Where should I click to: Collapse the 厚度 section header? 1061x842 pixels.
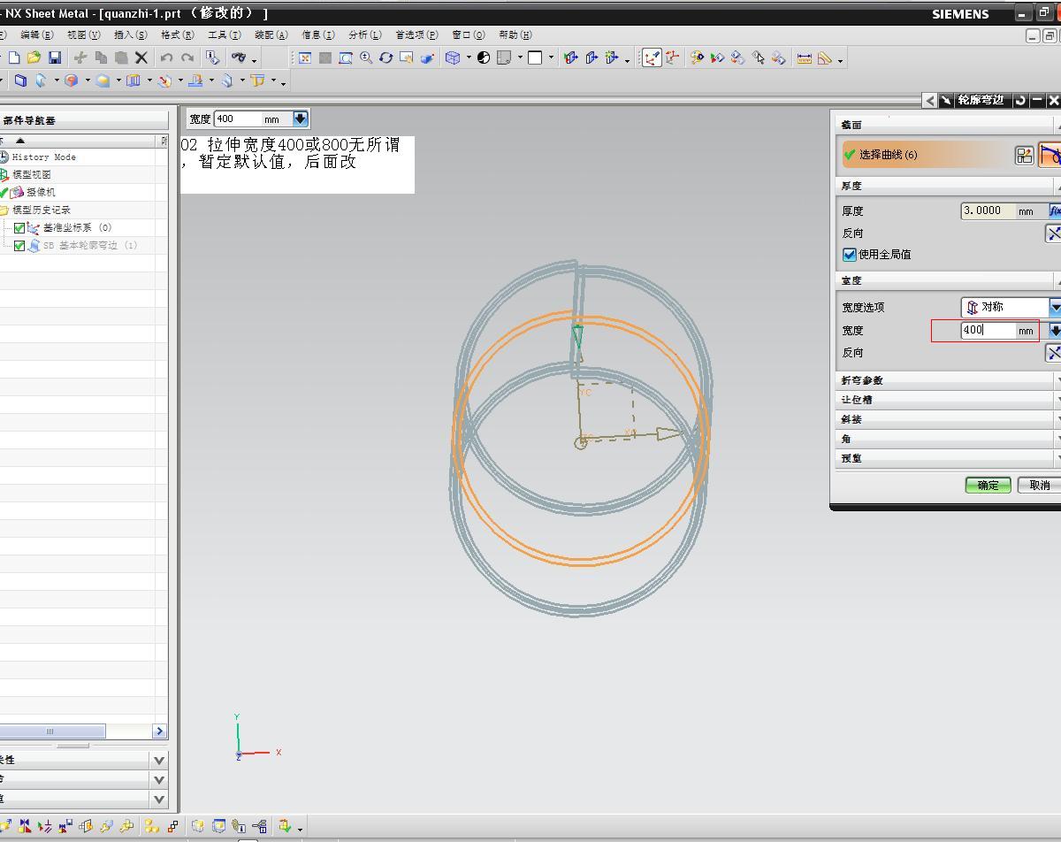pos(948,186)
